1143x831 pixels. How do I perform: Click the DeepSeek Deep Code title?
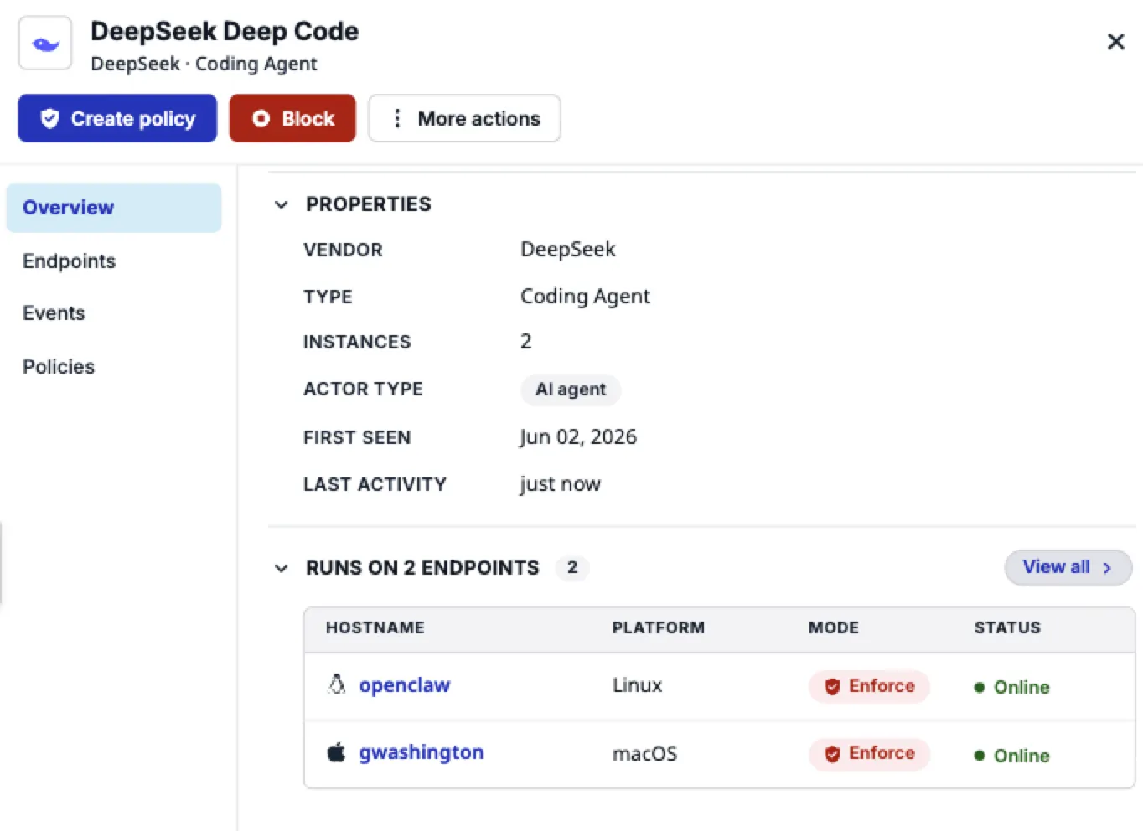point(225,31)
